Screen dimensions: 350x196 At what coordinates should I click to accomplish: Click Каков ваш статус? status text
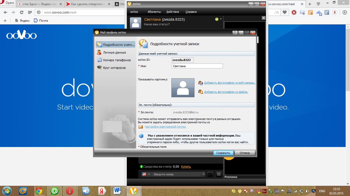click(157, 24)
